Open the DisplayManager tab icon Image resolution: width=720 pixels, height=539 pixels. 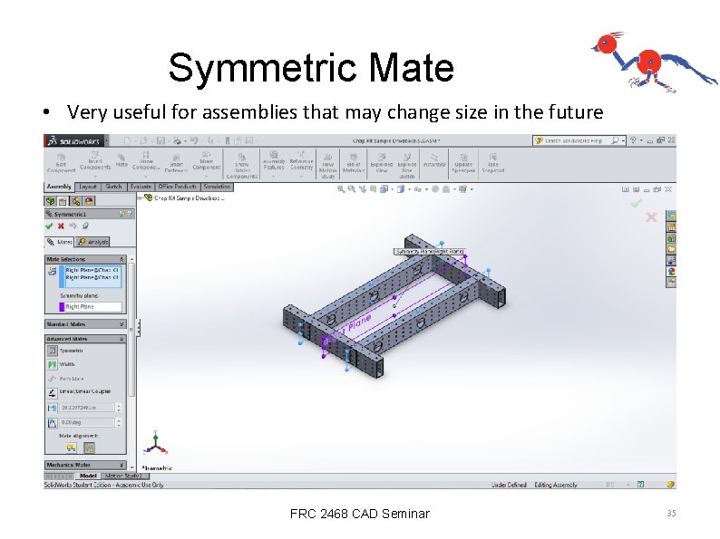pos(89,201)
